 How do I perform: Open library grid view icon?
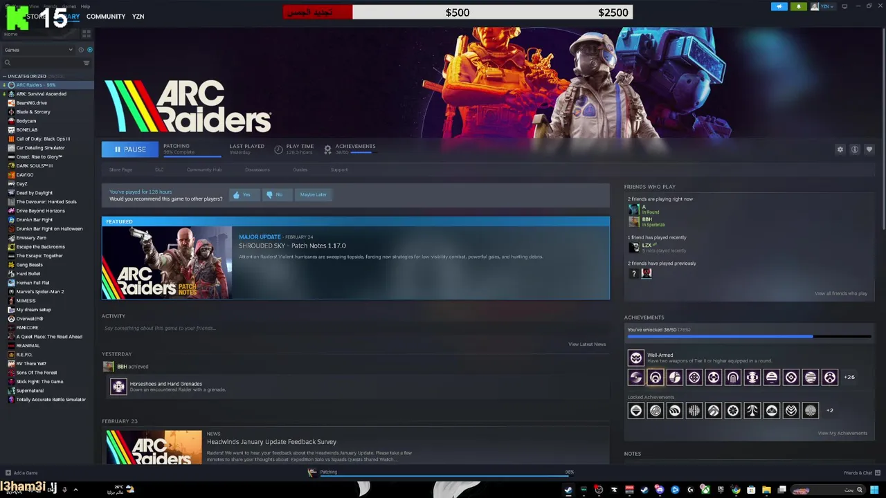click(87, 33)
